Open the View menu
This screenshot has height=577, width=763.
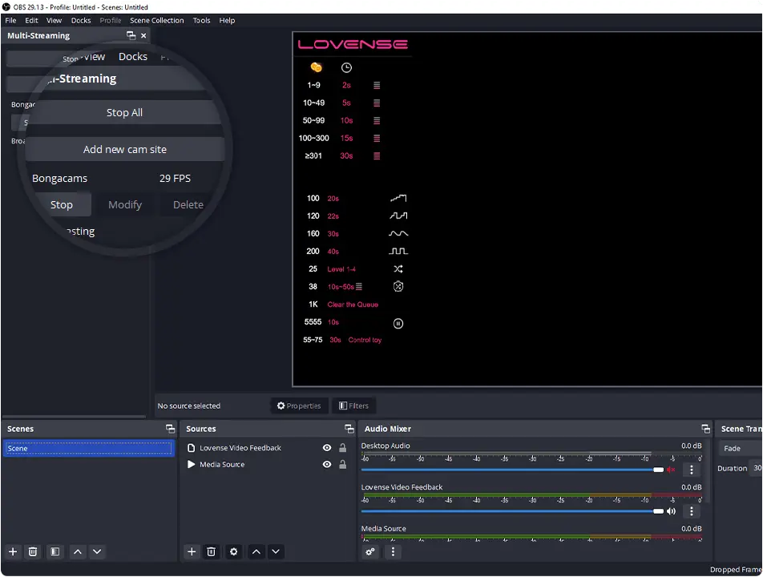54,20
